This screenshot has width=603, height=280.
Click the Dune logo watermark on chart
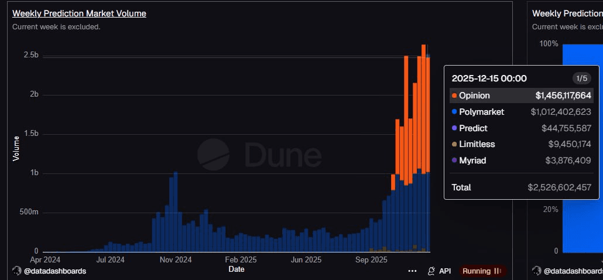click(x=213, y=155)
